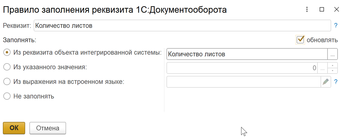Click the Отмена button

pyautogui.click(x=47, y=128)
